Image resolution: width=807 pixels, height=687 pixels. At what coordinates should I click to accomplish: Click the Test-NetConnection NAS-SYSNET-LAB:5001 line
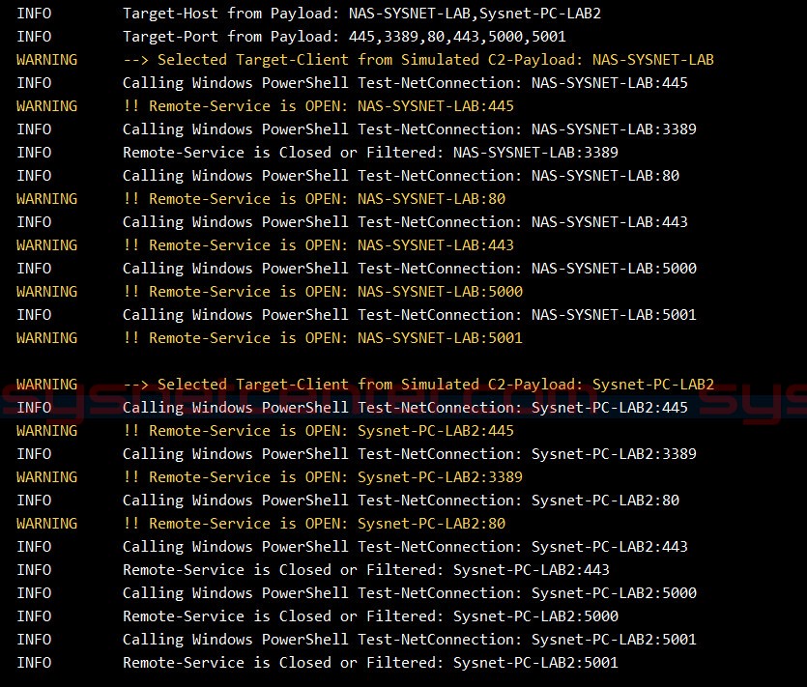coord(357,314)
